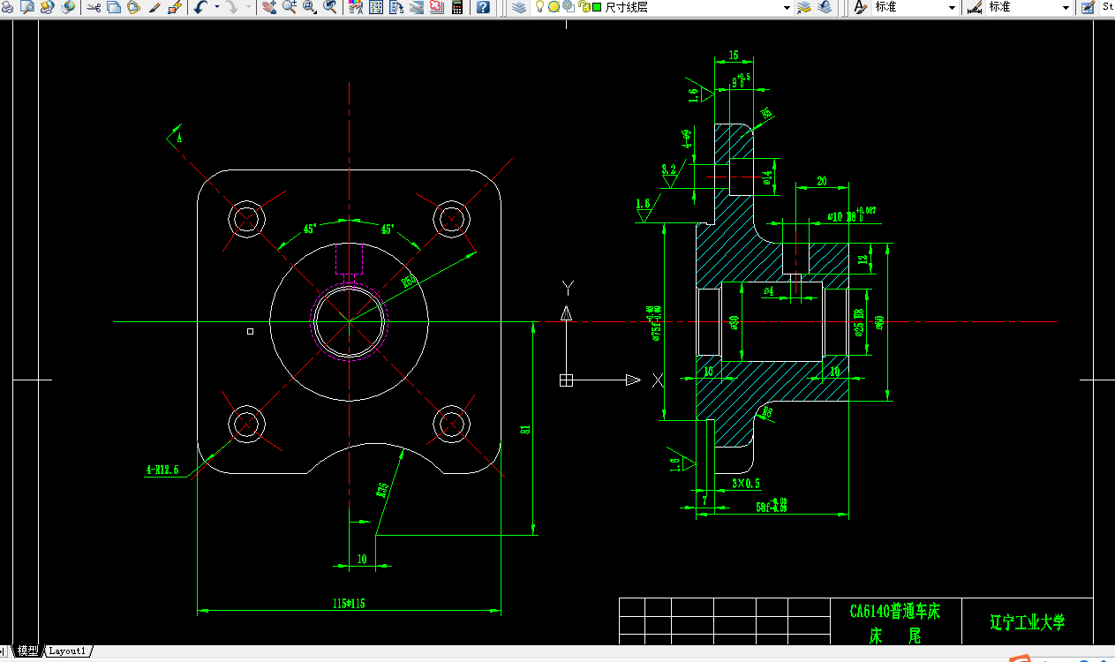Click the 3×0.5 groove dimension
The image size is (1115, 662).
[746, 484]
